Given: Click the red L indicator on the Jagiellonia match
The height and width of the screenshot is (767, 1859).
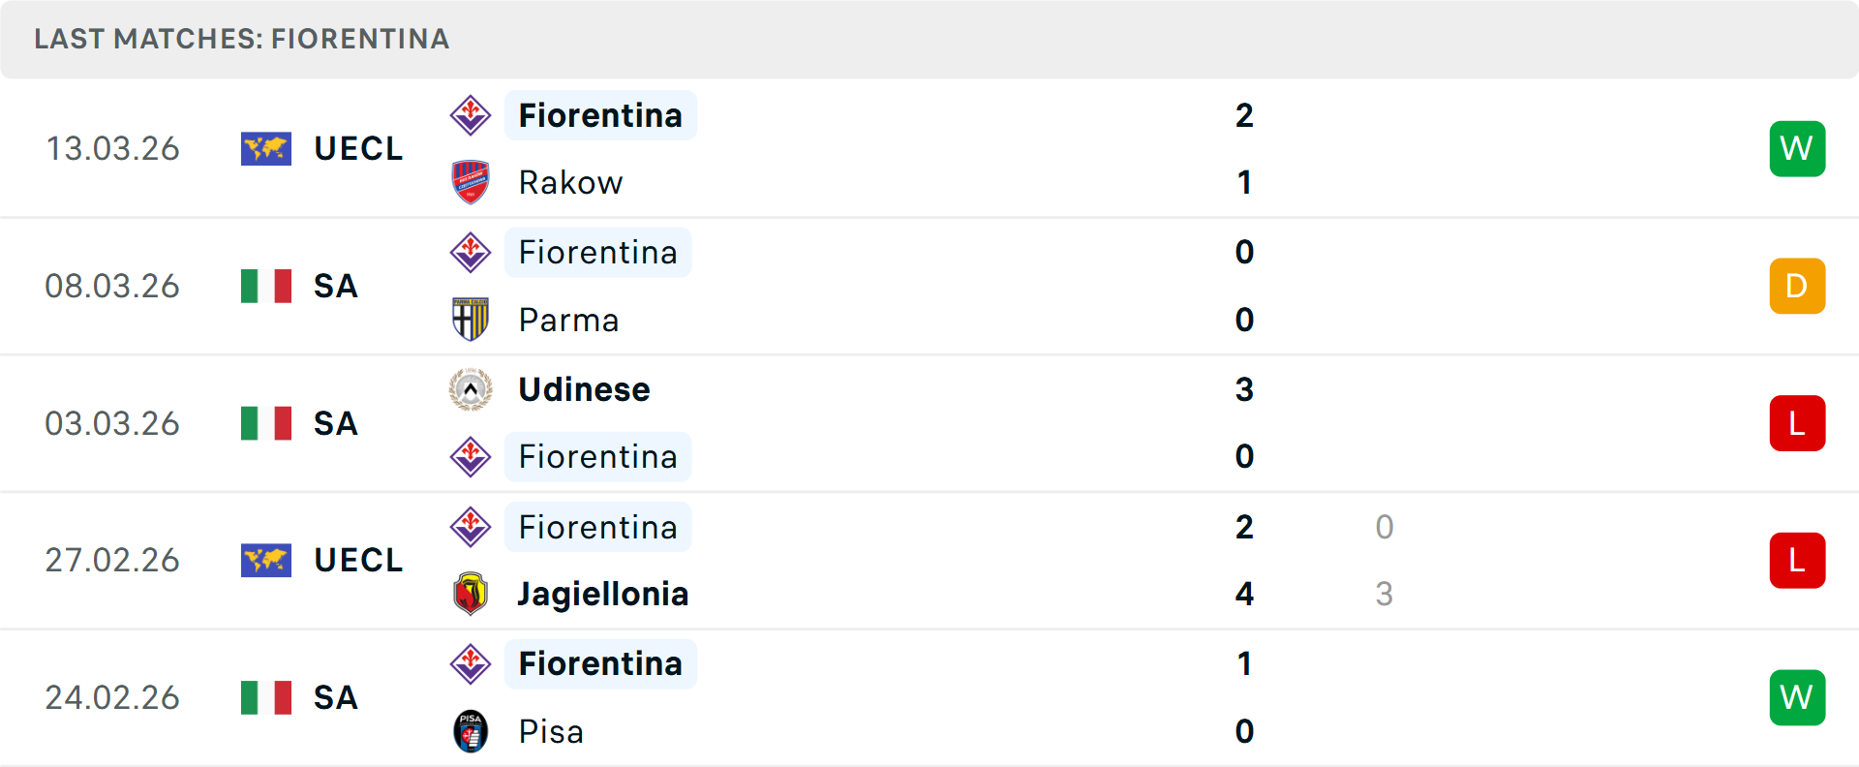Looking at the screenshot, I should point(1797,560).
